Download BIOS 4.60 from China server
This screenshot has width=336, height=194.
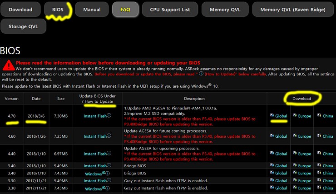coord(328,136)
